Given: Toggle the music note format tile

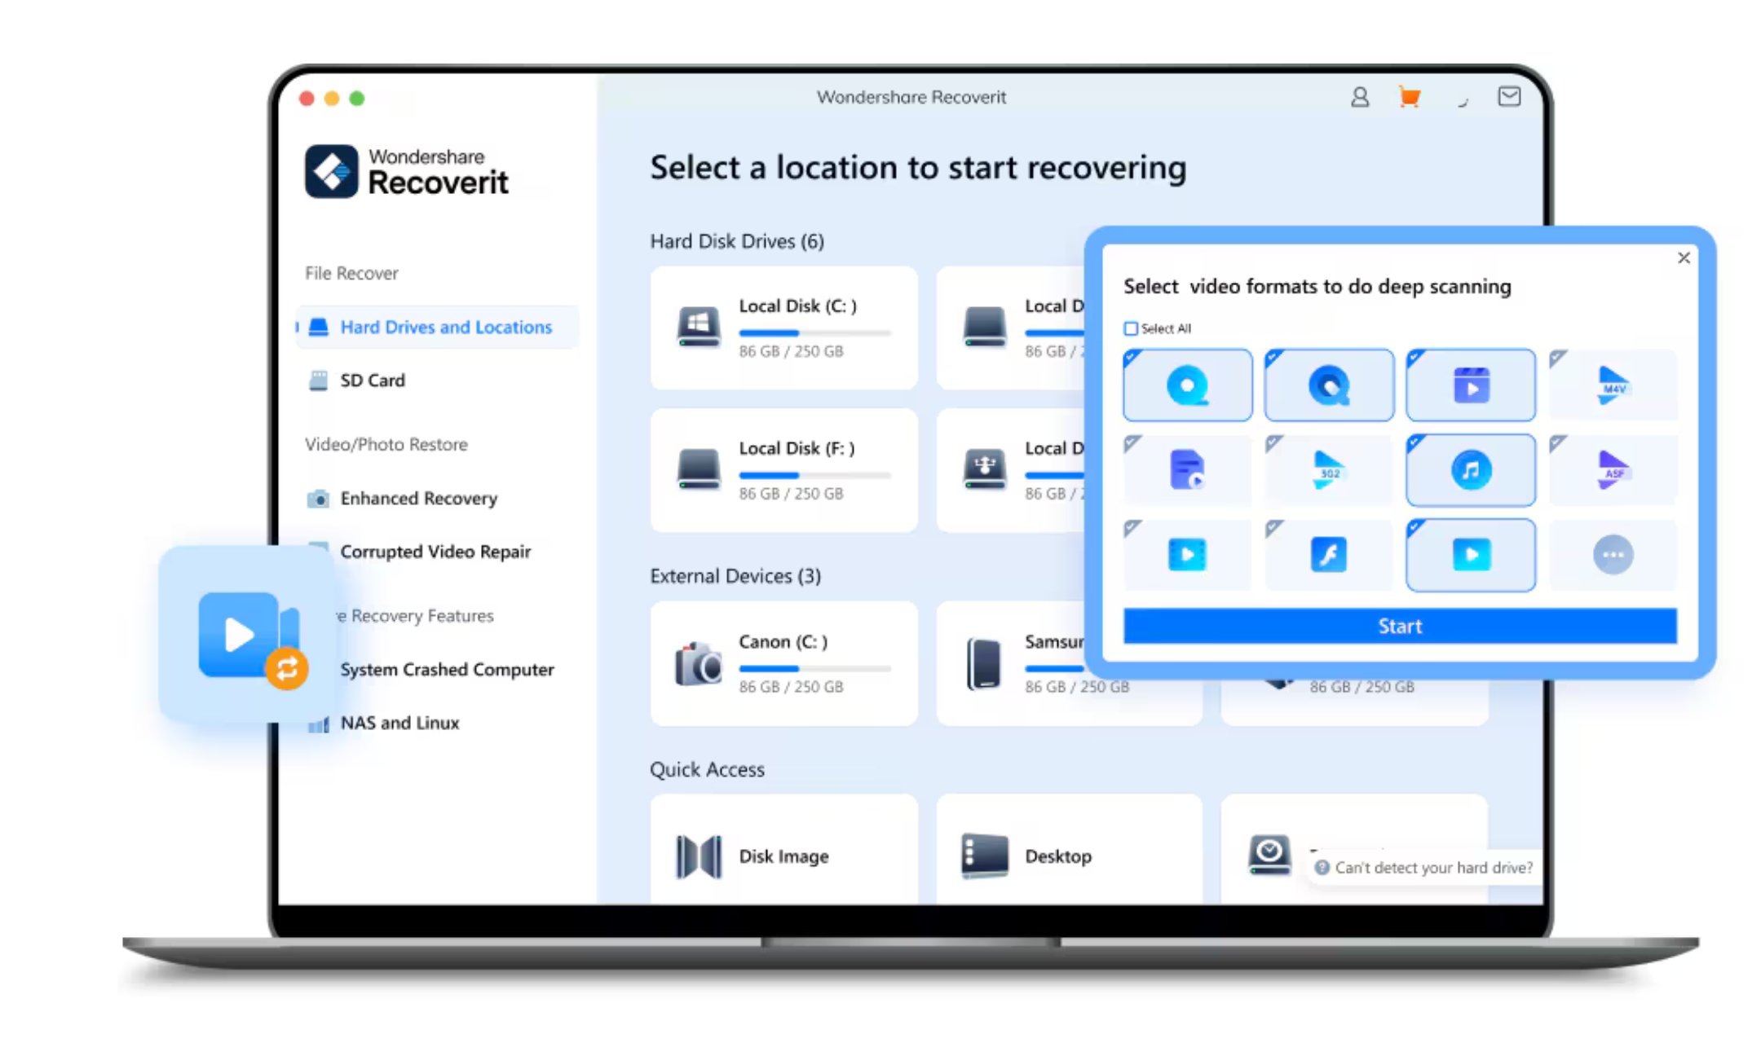Looking at the screenshot, I should coord(1471,470).
